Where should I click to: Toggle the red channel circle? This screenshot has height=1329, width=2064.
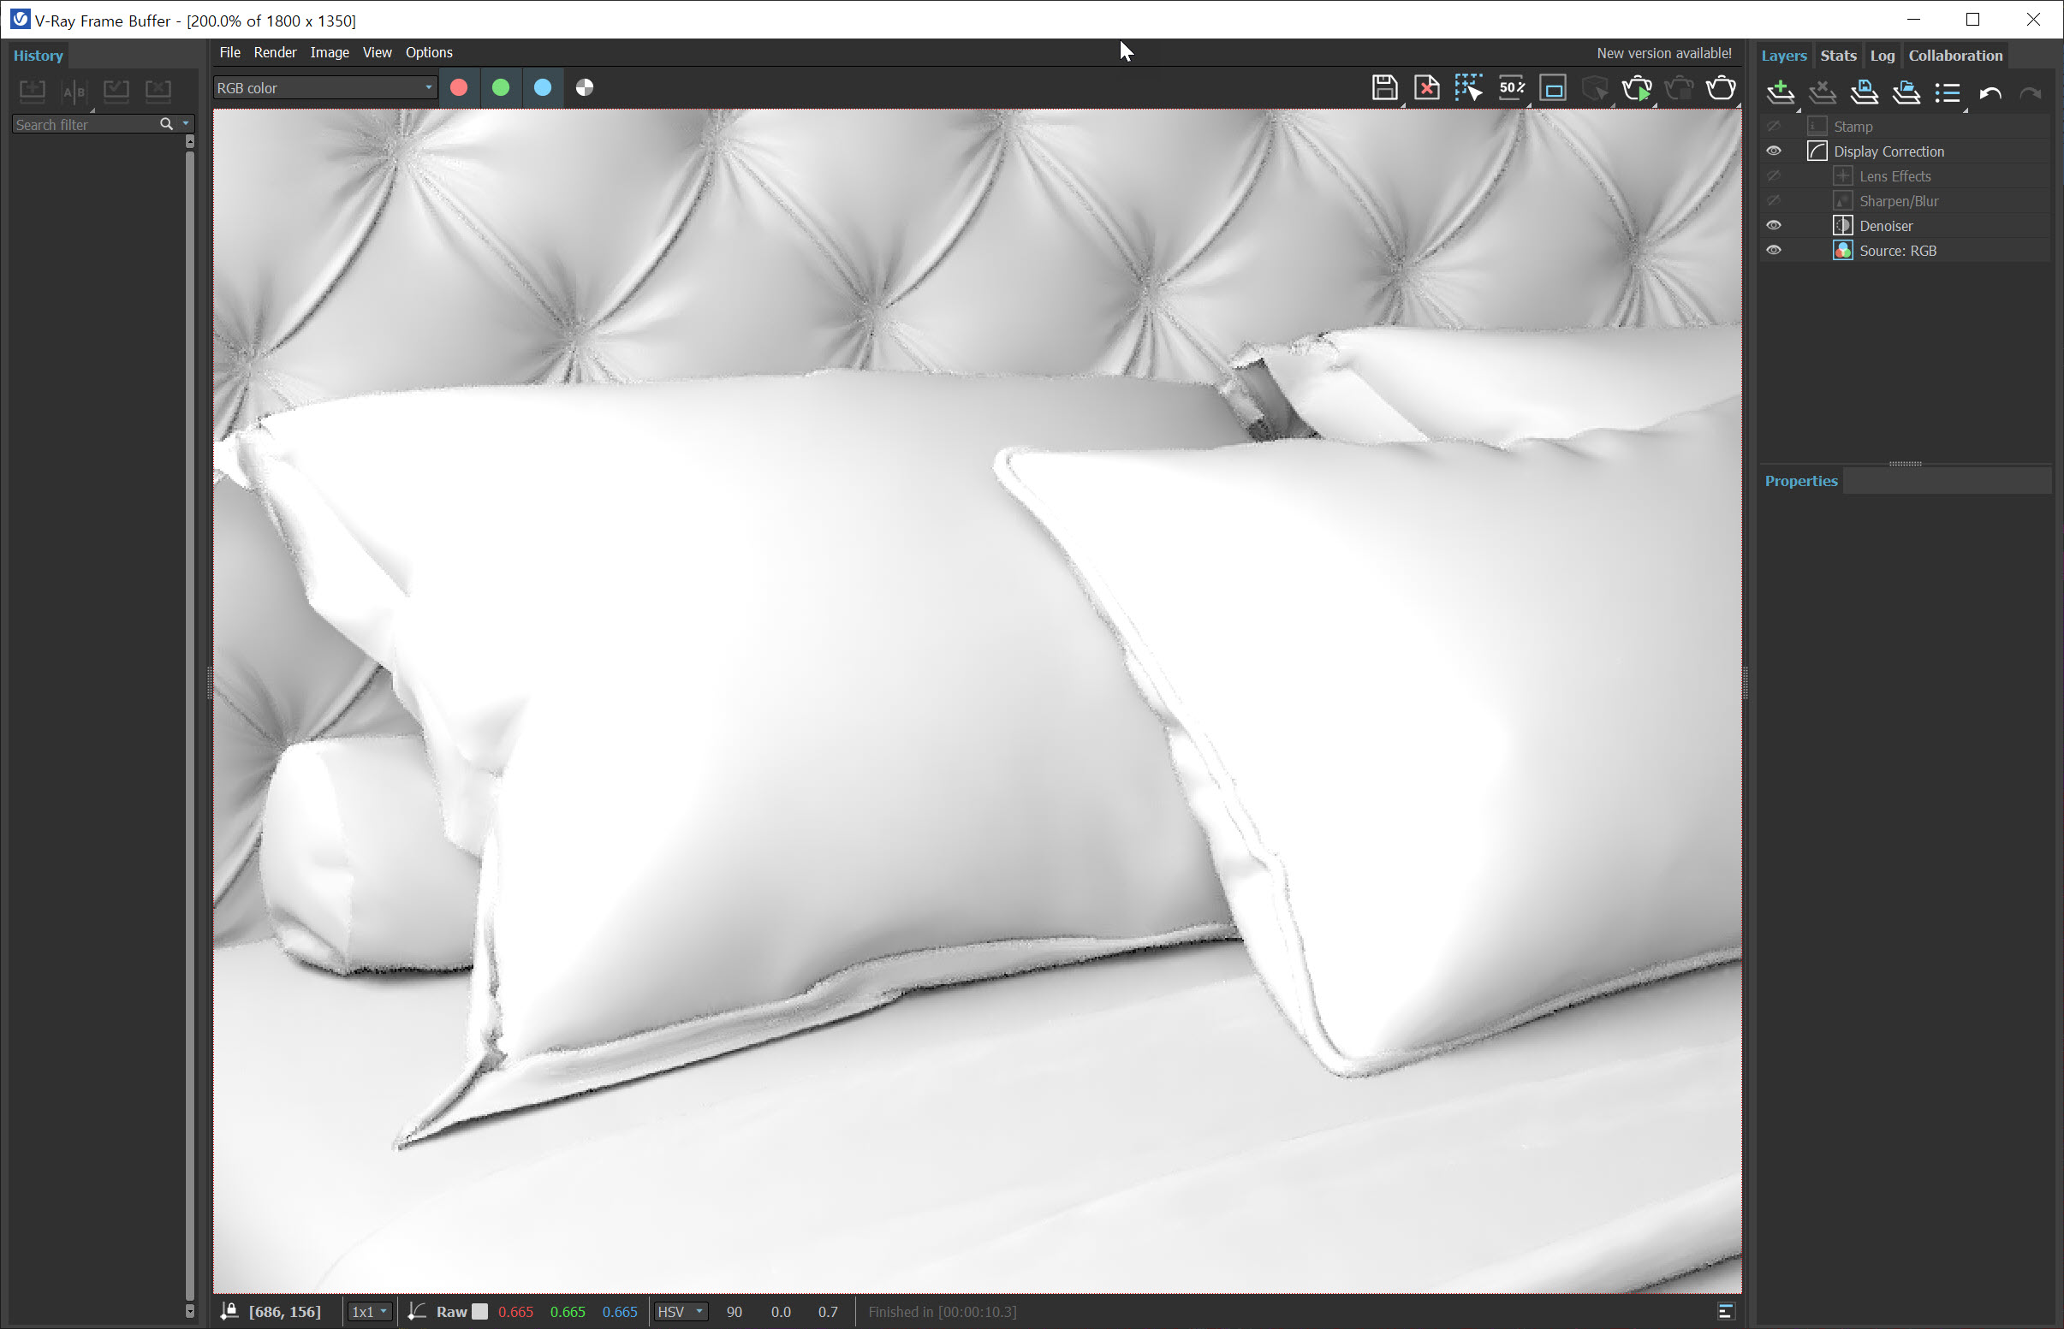point(459,88)
